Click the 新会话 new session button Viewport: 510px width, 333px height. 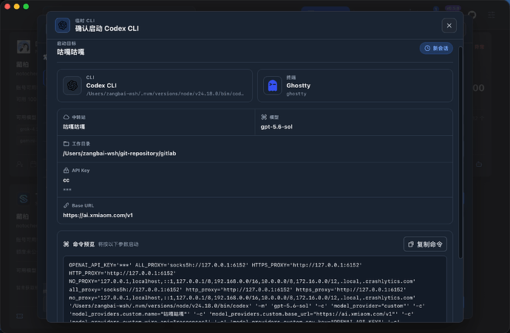(436, 48)
